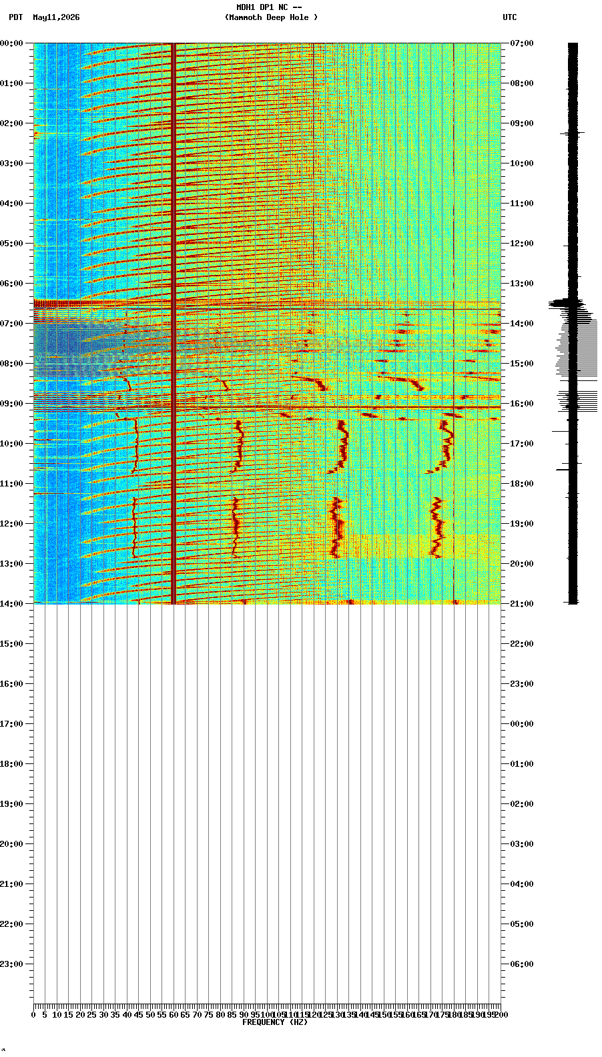Click the 12:00 label on the UTC axis
602x1057 pixels.
click(522, 244)
